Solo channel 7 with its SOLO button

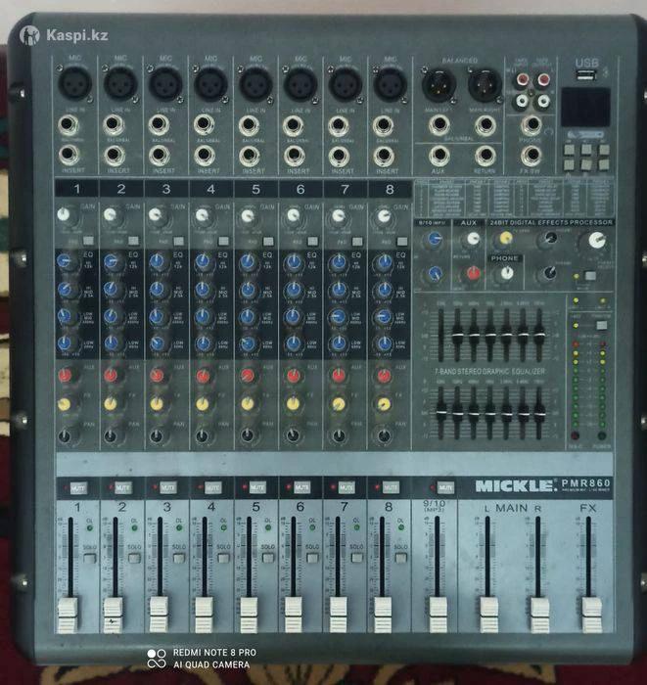(x=357, y=558)
